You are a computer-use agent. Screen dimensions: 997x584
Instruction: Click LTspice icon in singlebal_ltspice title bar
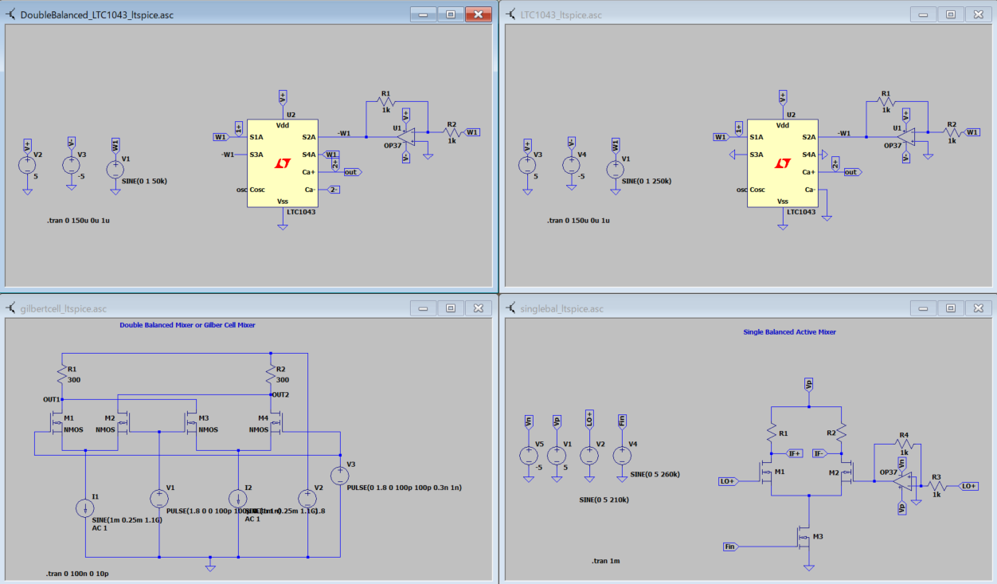(511, 308)
